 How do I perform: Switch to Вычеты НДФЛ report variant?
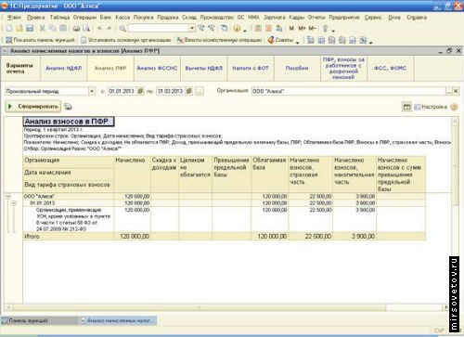[204, 69]
